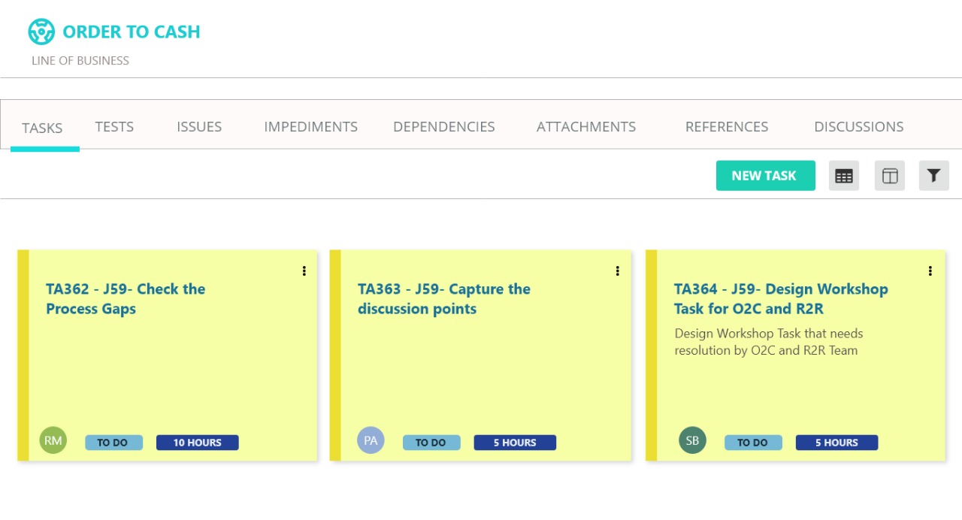Viewport: 962px width, 520px height.
Task: Click To Do status badge on TA363
Action: tap(431, 443)
